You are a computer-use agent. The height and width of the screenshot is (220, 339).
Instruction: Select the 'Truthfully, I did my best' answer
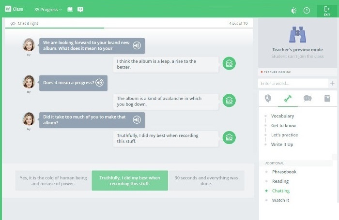[x=130, y=180]
